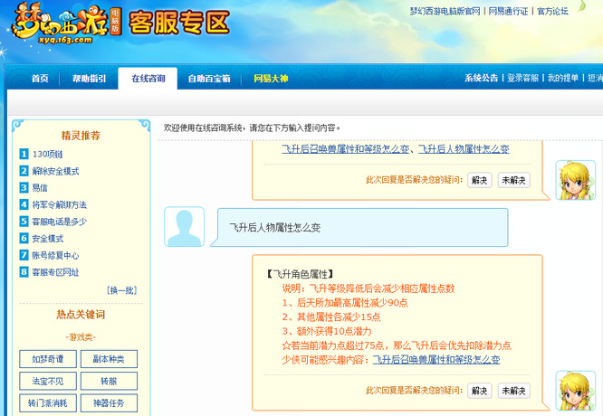Open 飞升后召唤兽属性和等级怎么变 after 少侠可能感兴趣内容
The width and height of the screenshot is (603, 416).
(x=436, y=360)
